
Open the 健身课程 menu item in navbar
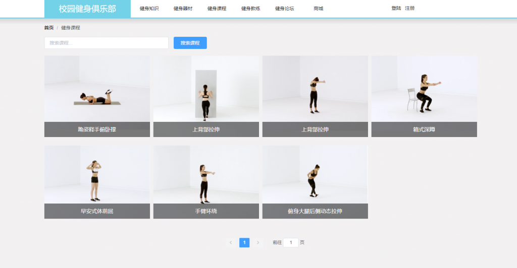point(217,9)
